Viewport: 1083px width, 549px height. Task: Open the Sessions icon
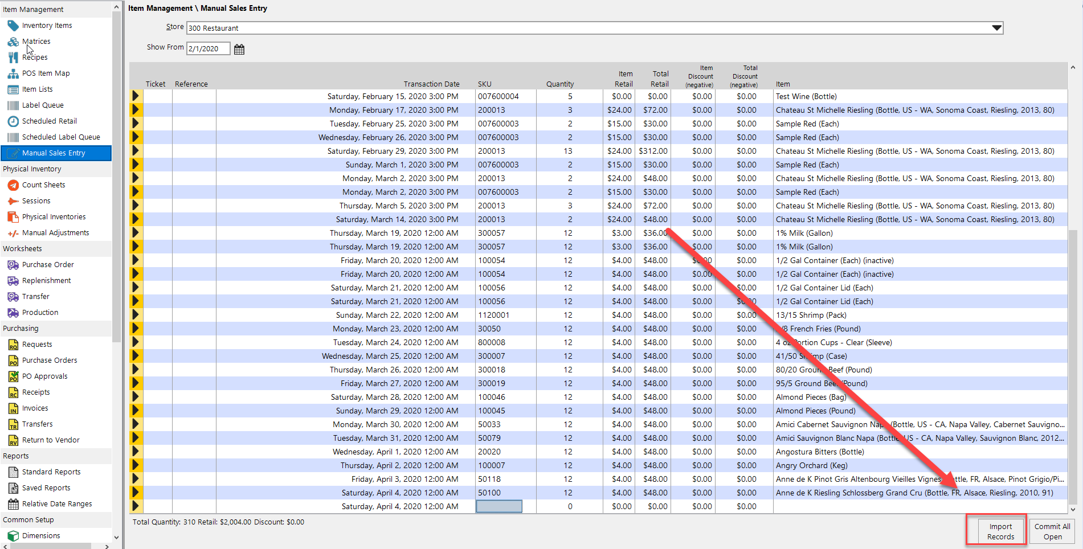pos(13,201)
